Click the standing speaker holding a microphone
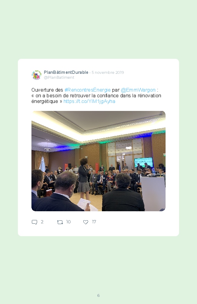This screenshot has width=197, height=304. point(84,178)
